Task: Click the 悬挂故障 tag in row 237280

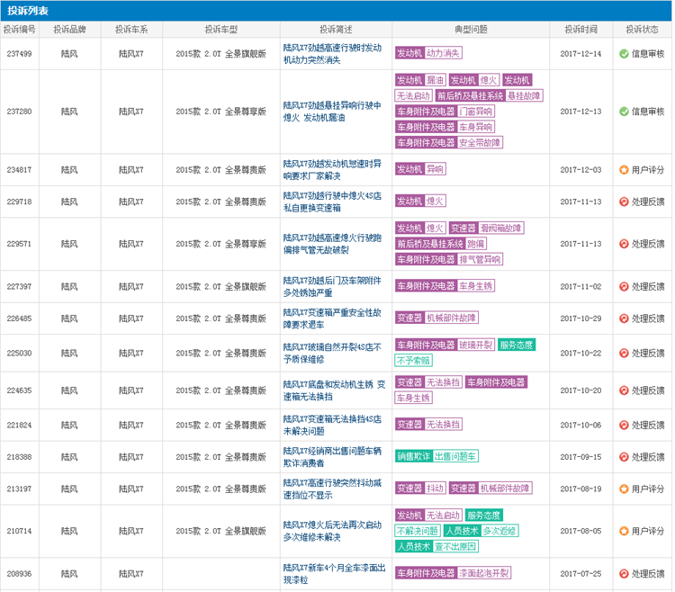Action: 524,95
